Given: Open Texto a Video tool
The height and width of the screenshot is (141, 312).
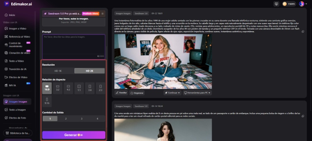Looking at the screenshot, I should 14,61.
